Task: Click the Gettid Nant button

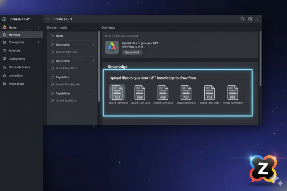Action: (x=132, y=52)
